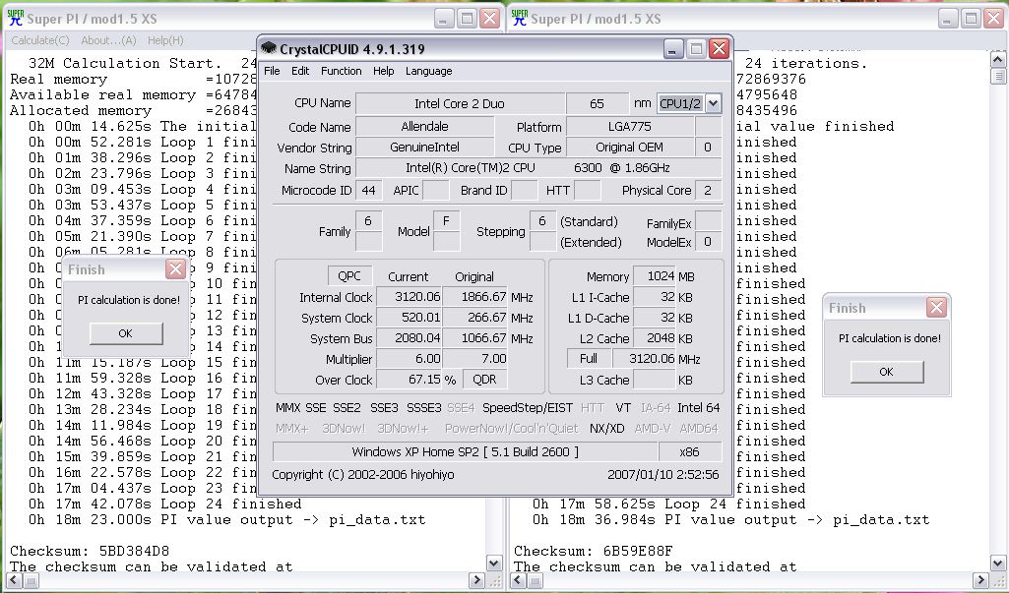Viewport: 1009px width, 593px height.
Task: Maximize the left Super PI window
Action: click(x=468, y=18)
